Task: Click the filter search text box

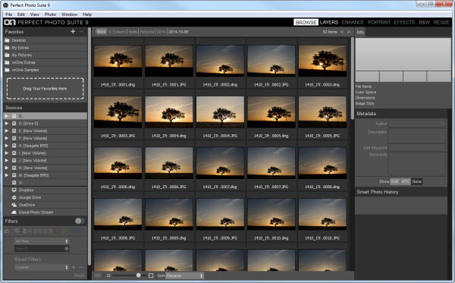Action: coord(42,249)
